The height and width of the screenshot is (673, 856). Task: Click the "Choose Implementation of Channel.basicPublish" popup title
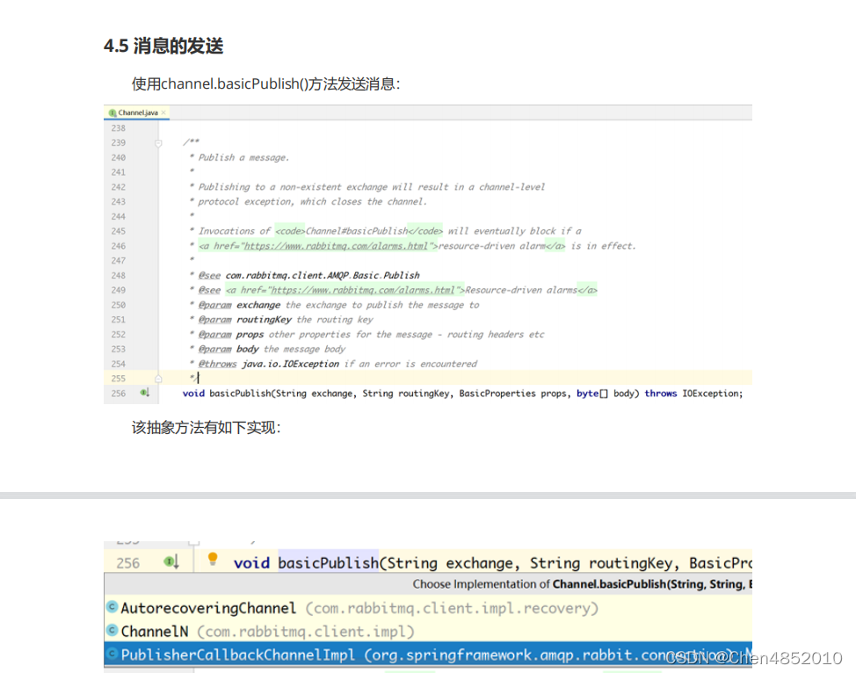pos(582,584)
